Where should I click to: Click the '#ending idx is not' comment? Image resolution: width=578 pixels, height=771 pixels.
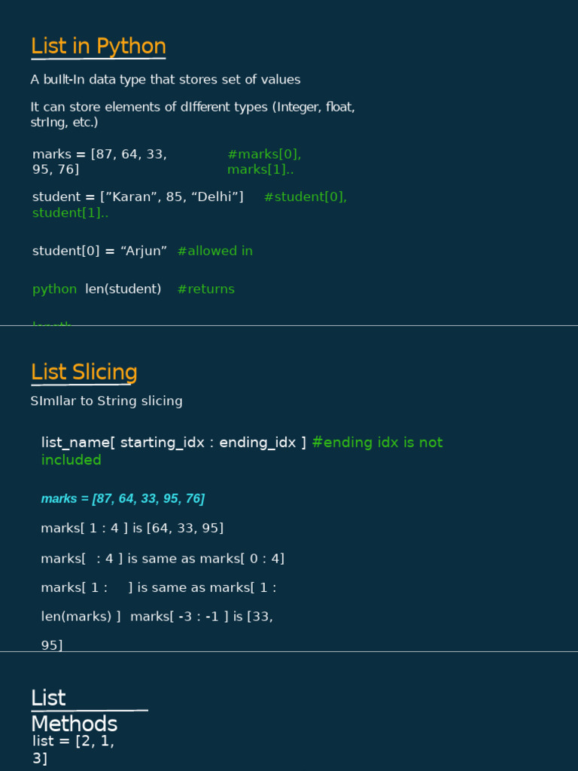click(377, 443)
